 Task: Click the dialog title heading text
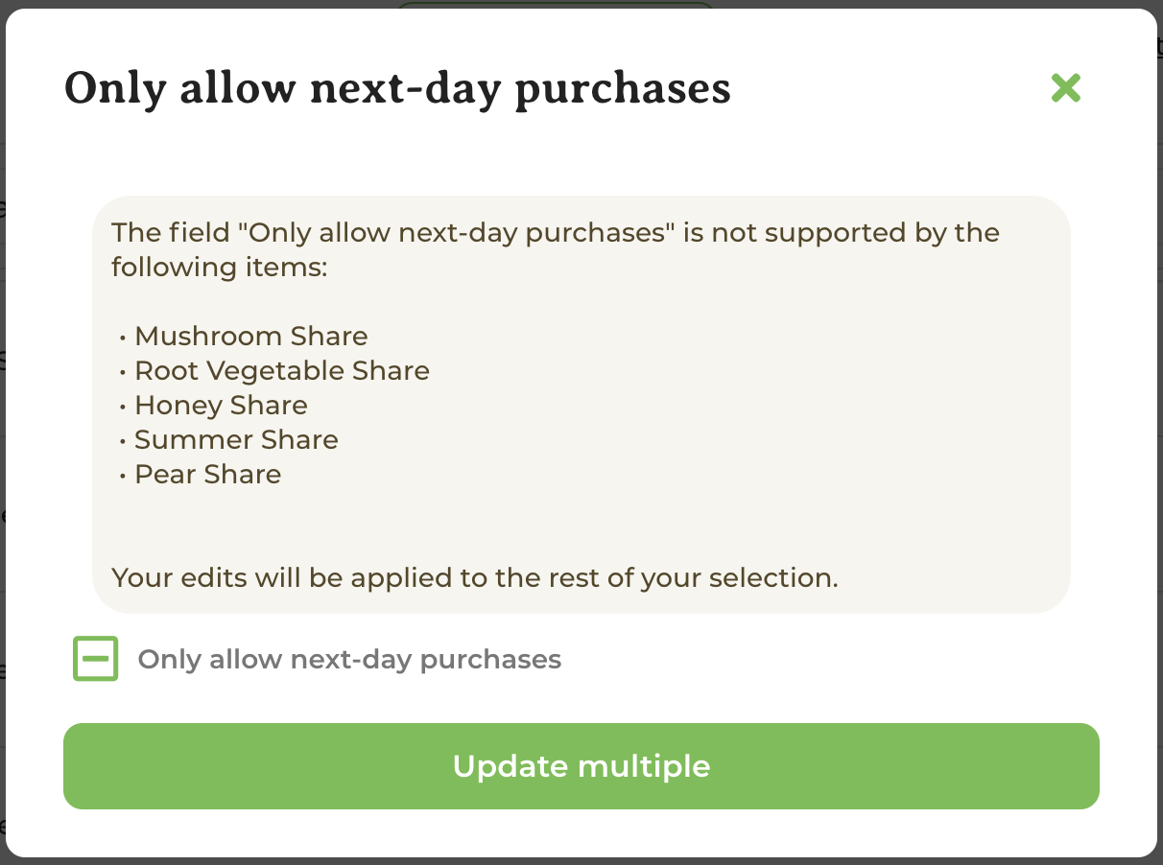397,88
